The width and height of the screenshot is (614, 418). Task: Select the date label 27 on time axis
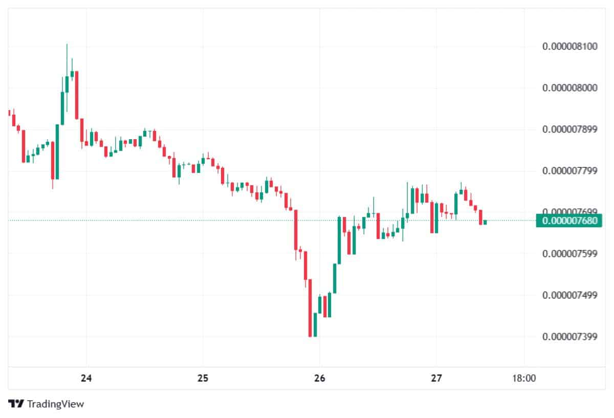pyautogui.click(x=436, y=379)
